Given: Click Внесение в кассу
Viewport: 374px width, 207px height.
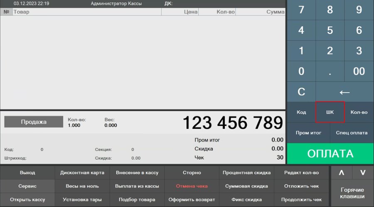Looking at the screenshot, I should [x=137, y=173].
